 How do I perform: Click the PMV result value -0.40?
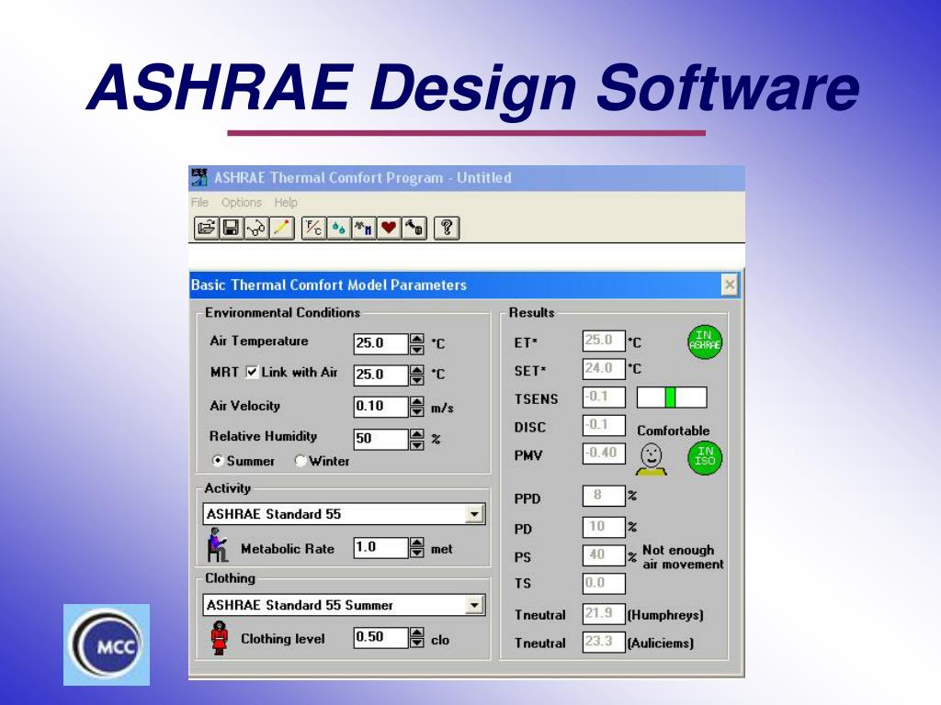pyautogui.click(x=604, y=453)
